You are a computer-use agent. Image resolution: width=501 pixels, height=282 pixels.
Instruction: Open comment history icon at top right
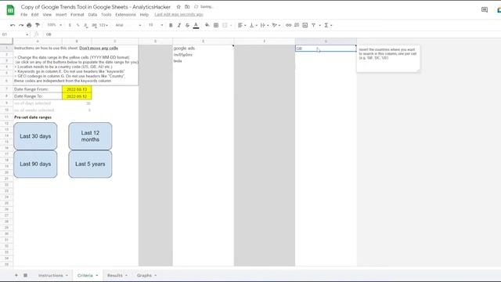tap(485, 10)
